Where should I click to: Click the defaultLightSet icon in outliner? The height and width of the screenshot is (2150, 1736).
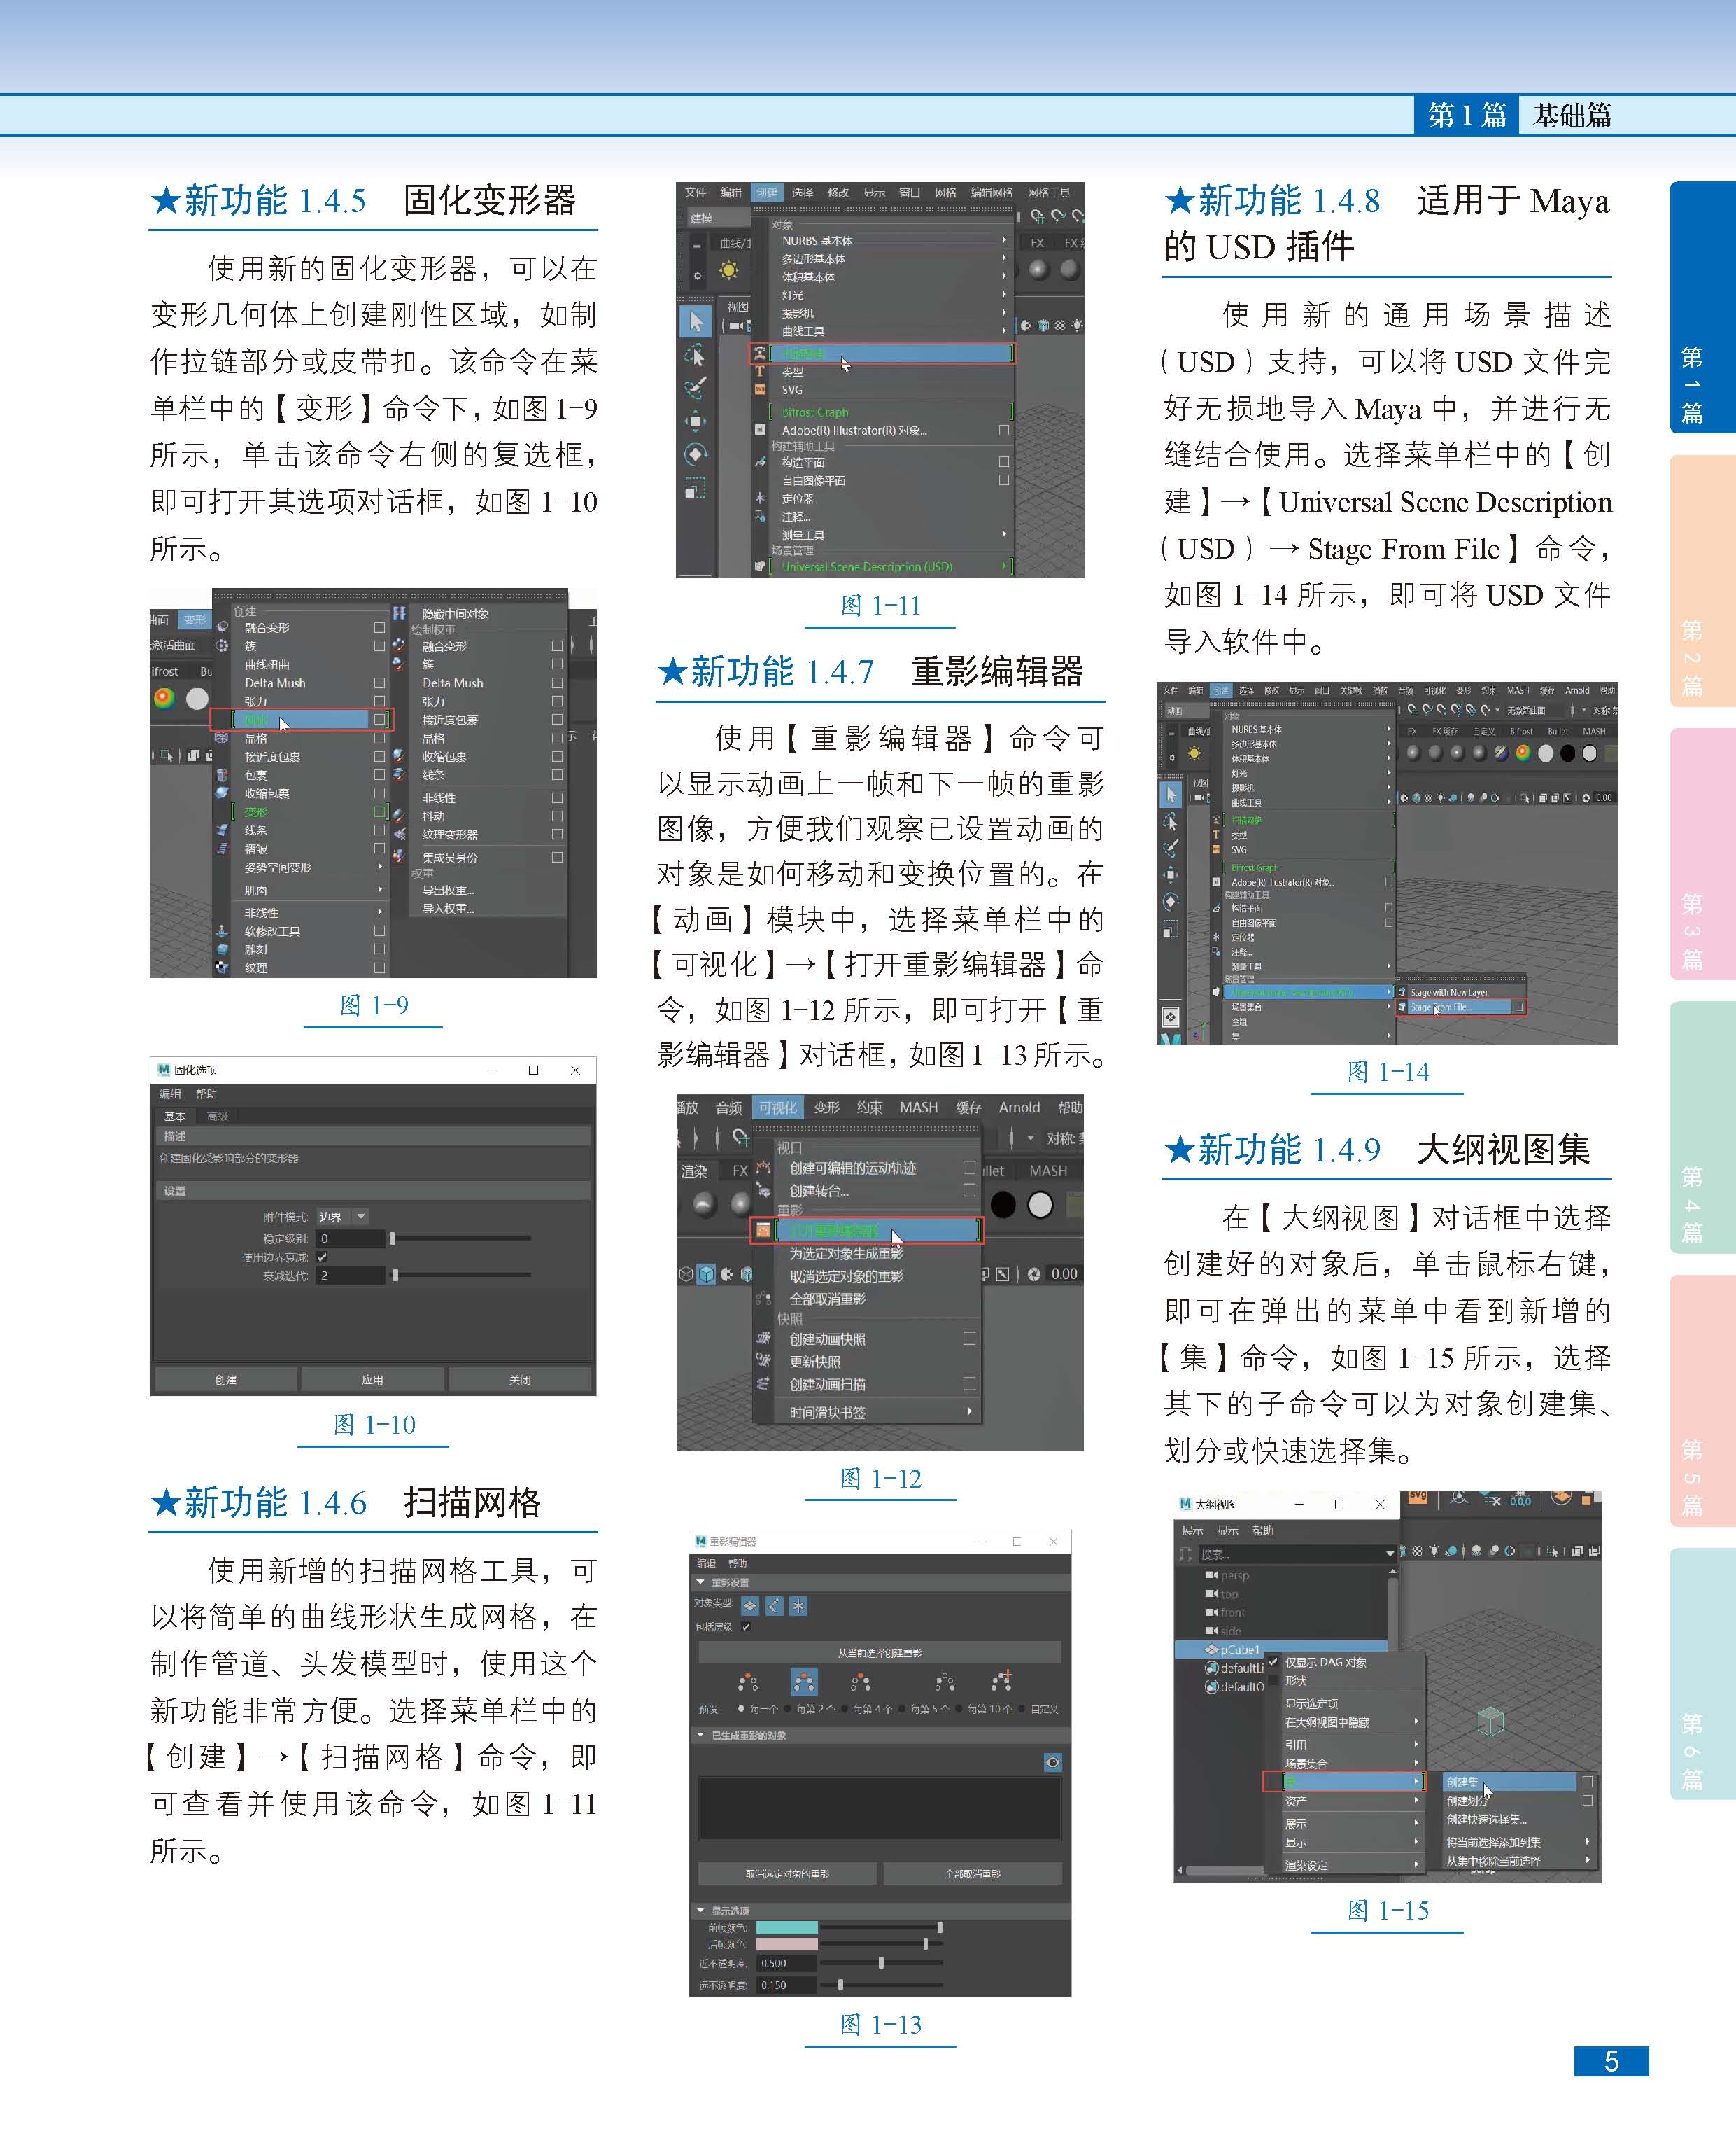coord(1212,1668)
